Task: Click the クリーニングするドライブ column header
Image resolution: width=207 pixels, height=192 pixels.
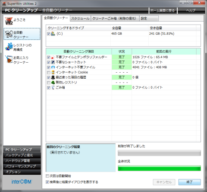Action: [78, 28]
